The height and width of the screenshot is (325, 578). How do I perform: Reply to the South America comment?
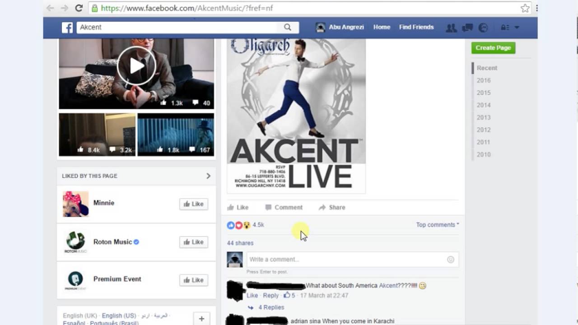271,296
